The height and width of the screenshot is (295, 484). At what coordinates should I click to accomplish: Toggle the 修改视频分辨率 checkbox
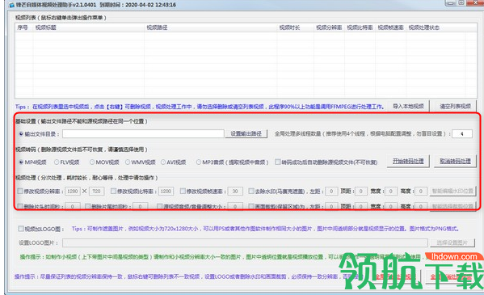20,192
